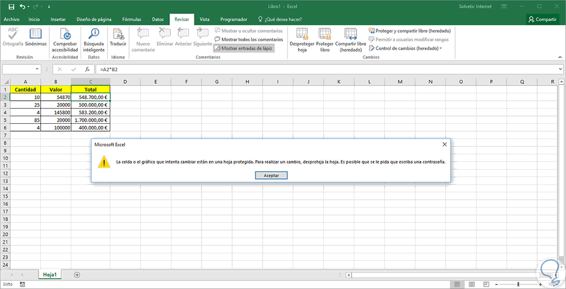Click Proteger y compartir libro (heredado)
The width and height of the screenshot is (566, 289).
click(x=410, y=31)
